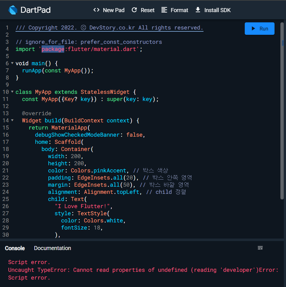Image resolution: width=286 pixels, height=287 pixels.
Task: Reset the pad code
Action: point(143,10)
